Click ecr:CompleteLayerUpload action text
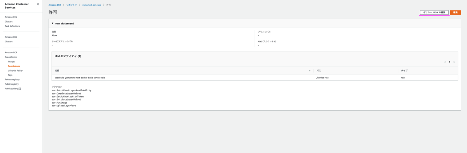The image size is (467, 153). pyautogui.click(x=67, y=94)
